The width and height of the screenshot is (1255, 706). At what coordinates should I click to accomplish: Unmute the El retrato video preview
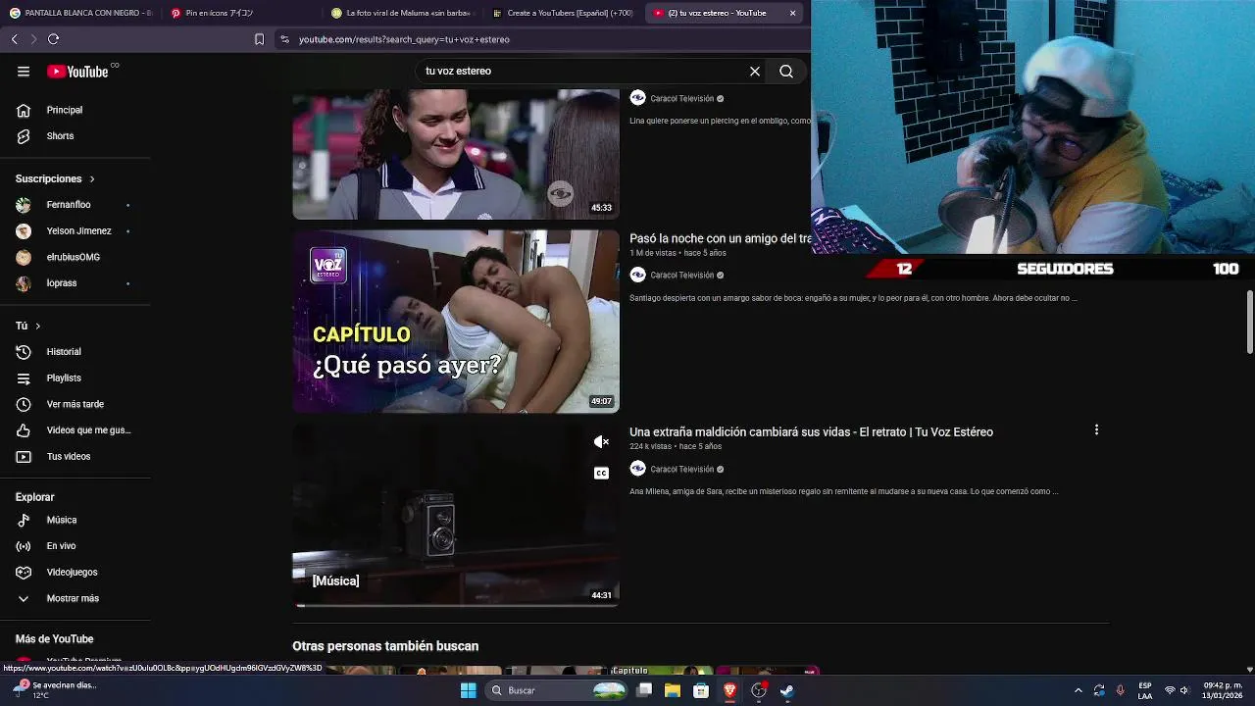pos(601,442)
